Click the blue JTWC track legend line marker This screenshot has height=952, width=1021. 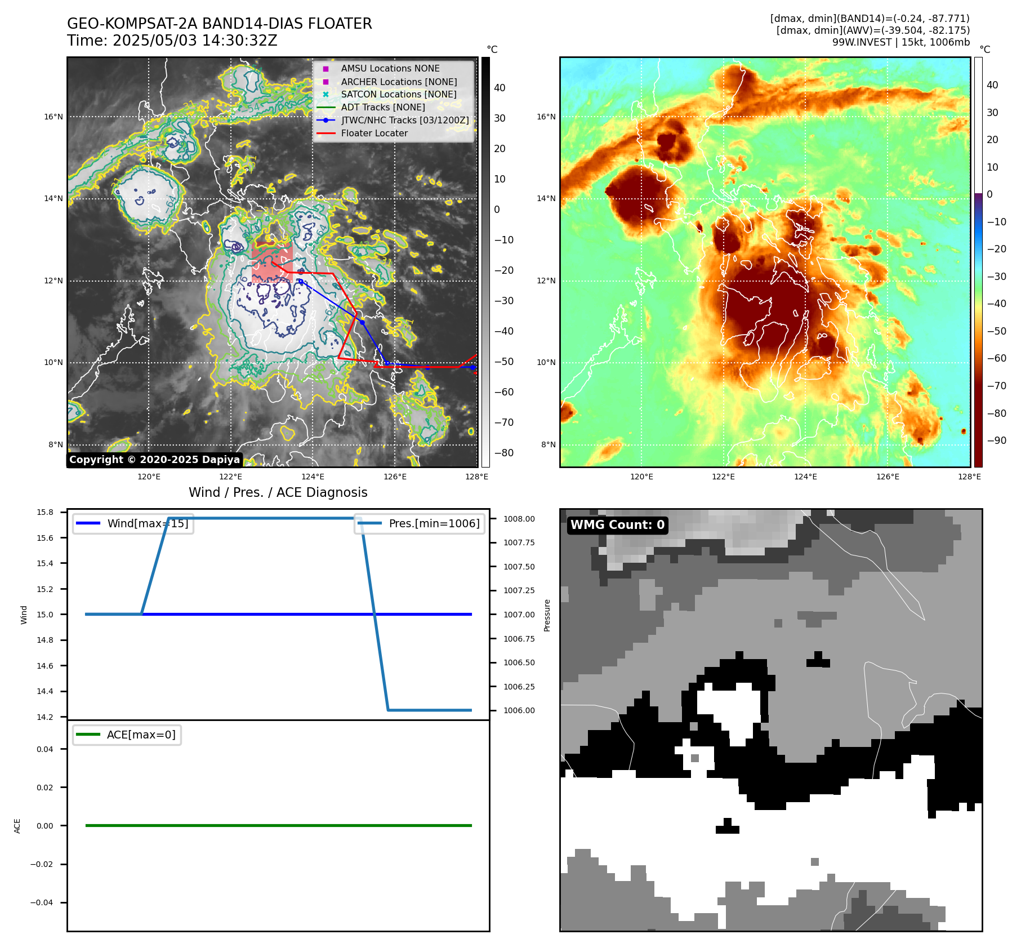326,120
